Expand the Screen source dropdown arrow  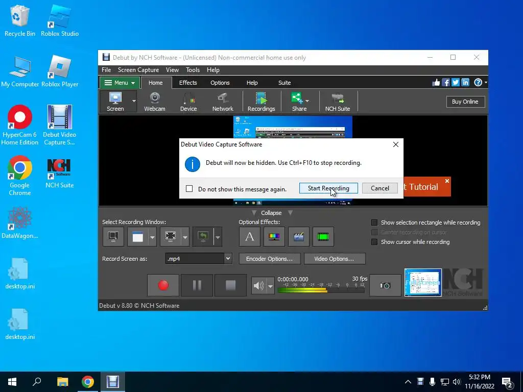pyautogui.click(x=134, y=102)
